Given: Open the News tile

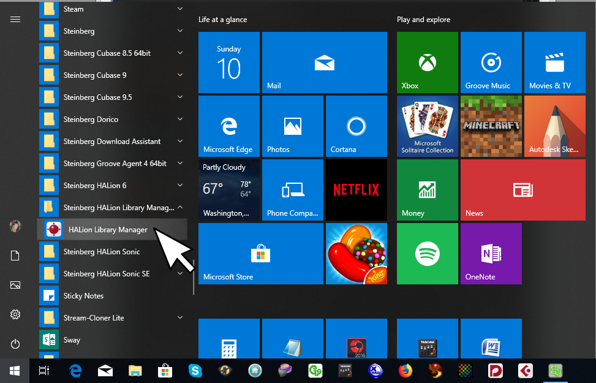Looking at the screenshot, I should pyautogui.click(x=523, y=190).
